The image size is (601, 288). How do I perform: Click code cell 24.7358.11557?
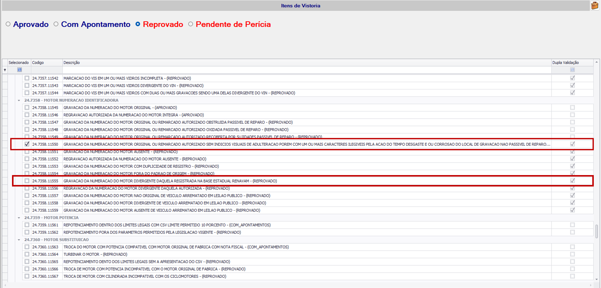point(45,196)
